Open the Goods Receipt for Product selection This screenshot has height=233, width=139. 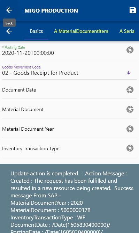(x=40, y=73)
